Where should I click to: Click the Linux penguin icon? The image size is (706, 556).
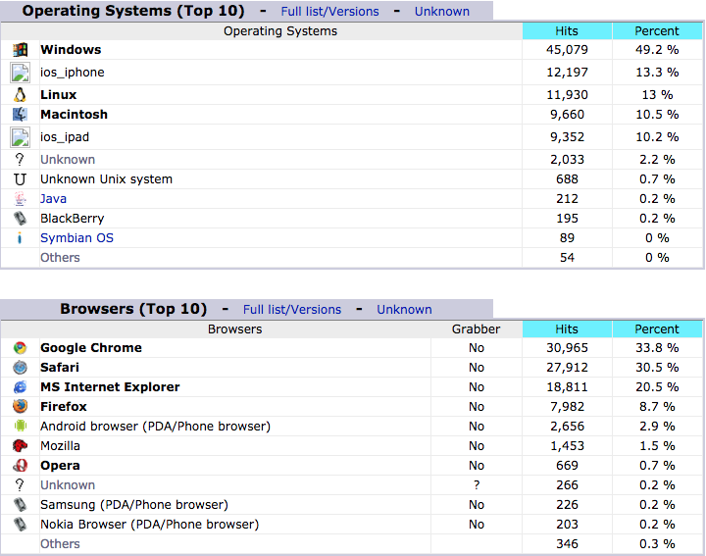[x=20, y=94]
